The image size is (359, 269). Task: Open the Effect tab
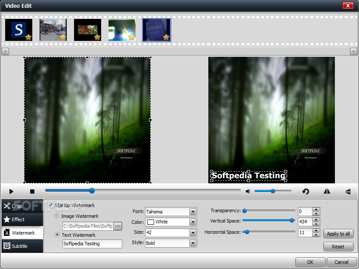(x=22, y=220)
